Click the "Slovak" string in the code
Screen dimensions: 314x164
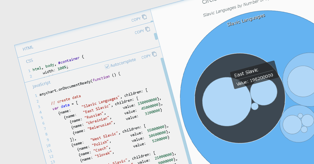pyautogui.click(x=103, y=154)
